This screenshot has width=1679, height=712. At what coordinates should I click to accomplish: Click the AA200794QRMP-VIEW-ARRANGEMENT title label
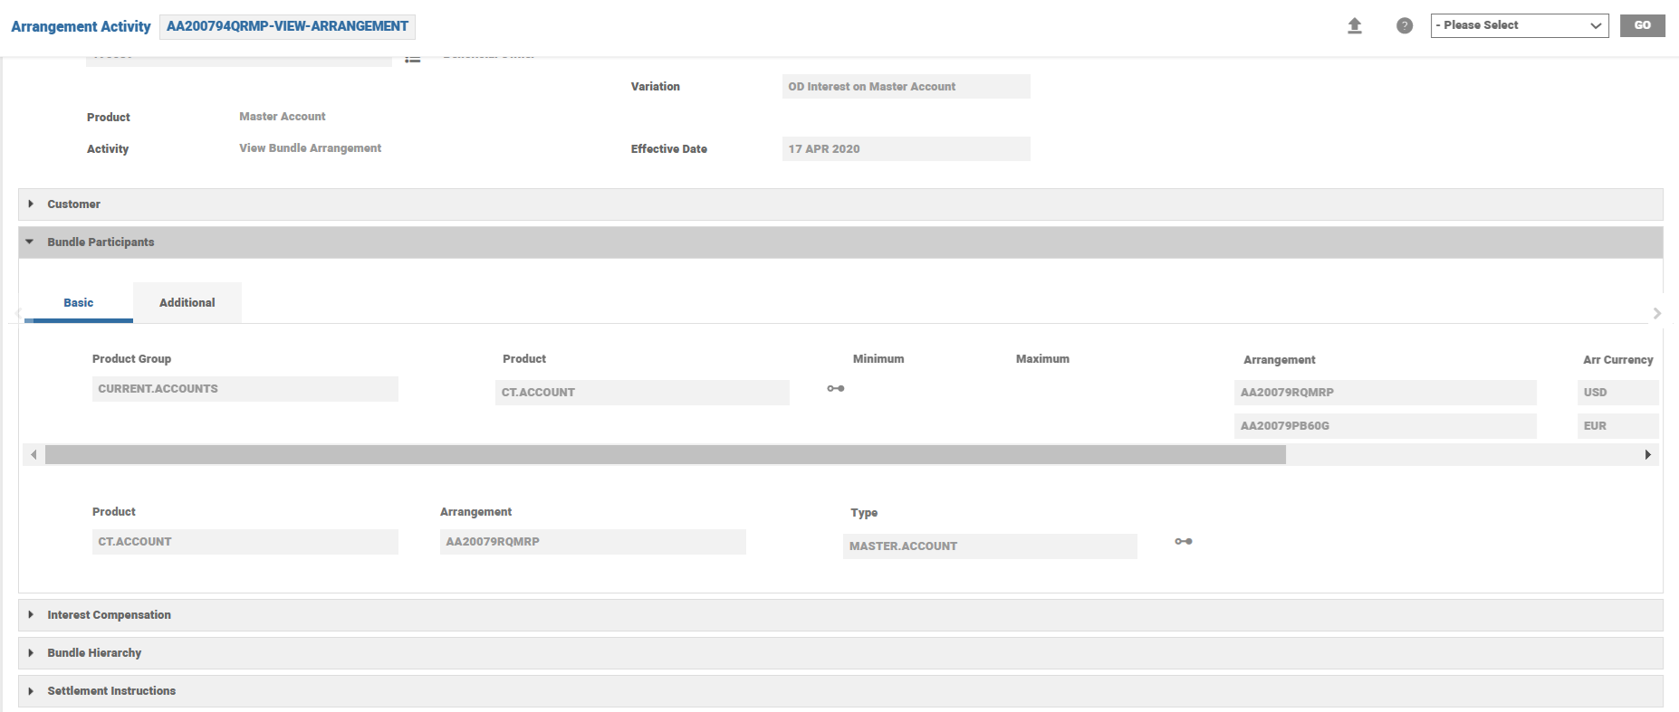coord(287,26)
